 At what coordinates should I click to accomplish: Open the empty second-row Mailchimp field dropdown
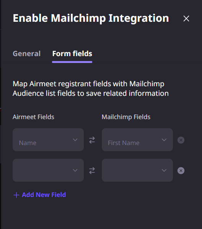(137, 170)
